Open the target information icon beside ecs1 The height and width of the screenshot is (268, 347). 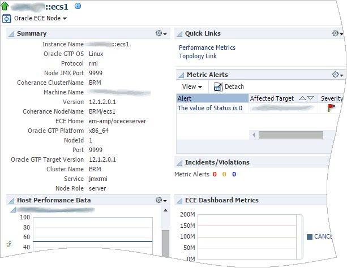click(x=78, y=6)
